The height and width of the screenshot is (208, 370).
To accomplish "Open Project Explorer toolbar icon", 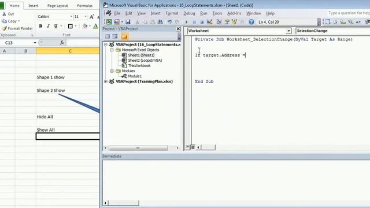I will [219, 22].
